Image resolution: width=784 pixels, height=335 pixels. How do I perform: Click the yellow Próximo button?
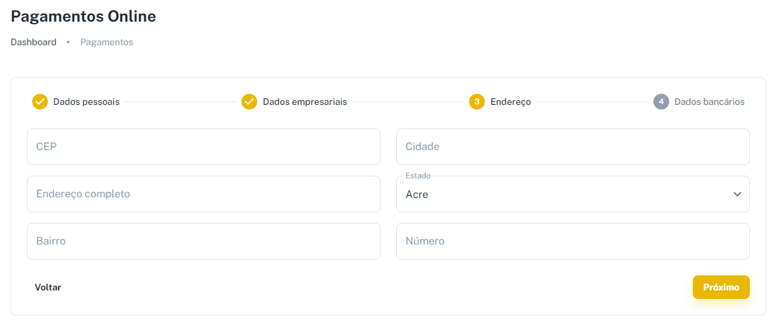pyautogui.click(x=721, y=287)
